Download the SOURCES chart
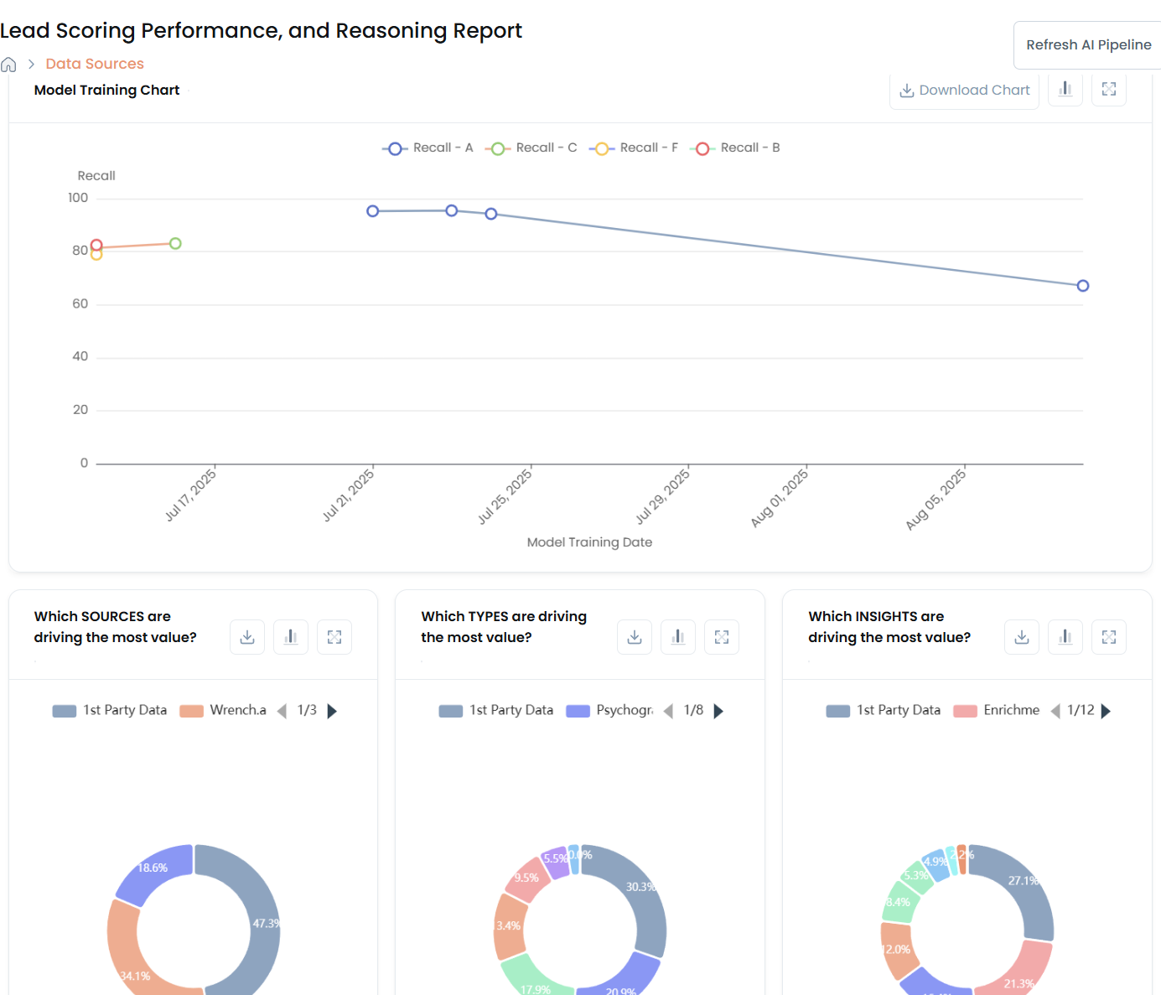This screenshot has height=995, width=1161. (247, 637)
